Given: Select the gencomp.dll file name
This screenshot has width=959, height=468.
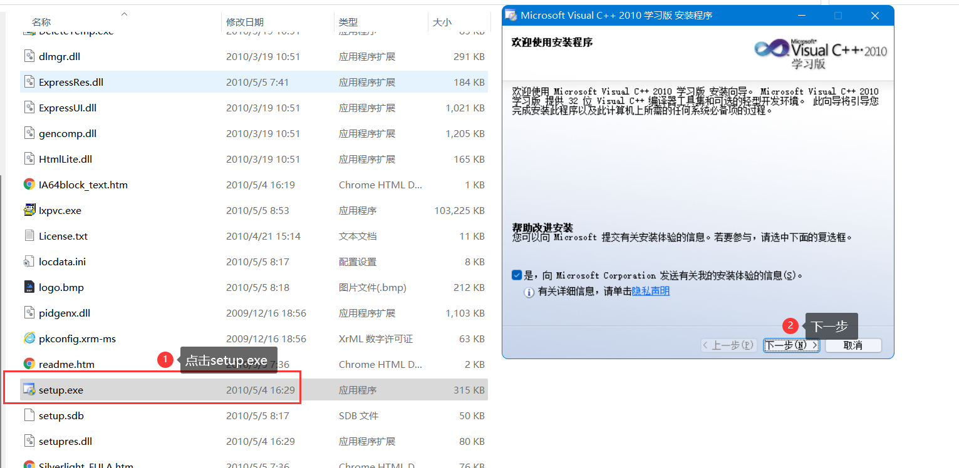Looking at the screenshot, I should point(68,133).
